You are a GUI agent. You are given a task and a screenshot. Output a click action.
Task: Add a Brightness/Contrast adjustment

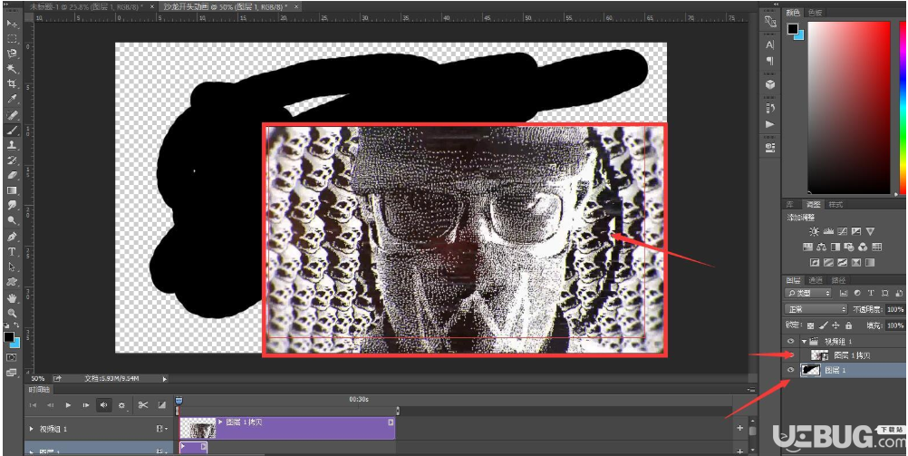814,231
